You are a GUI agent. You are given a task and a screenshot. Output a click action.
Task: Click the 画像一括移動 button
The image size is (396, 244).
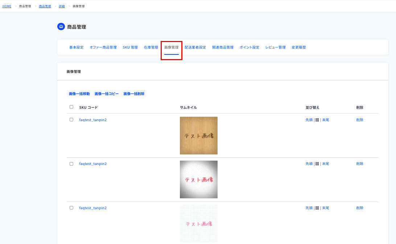pos(79,94)
